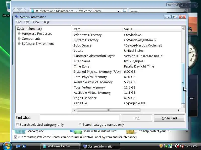The height and width of the screenshot is (150, 201).
Task: Click System Information taskbar button
Action: 100,146
